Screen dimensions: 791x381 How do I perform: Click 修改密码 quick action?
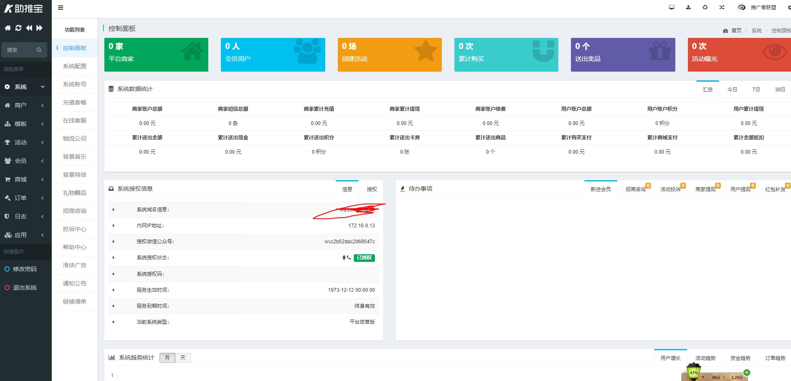point(24,269)
